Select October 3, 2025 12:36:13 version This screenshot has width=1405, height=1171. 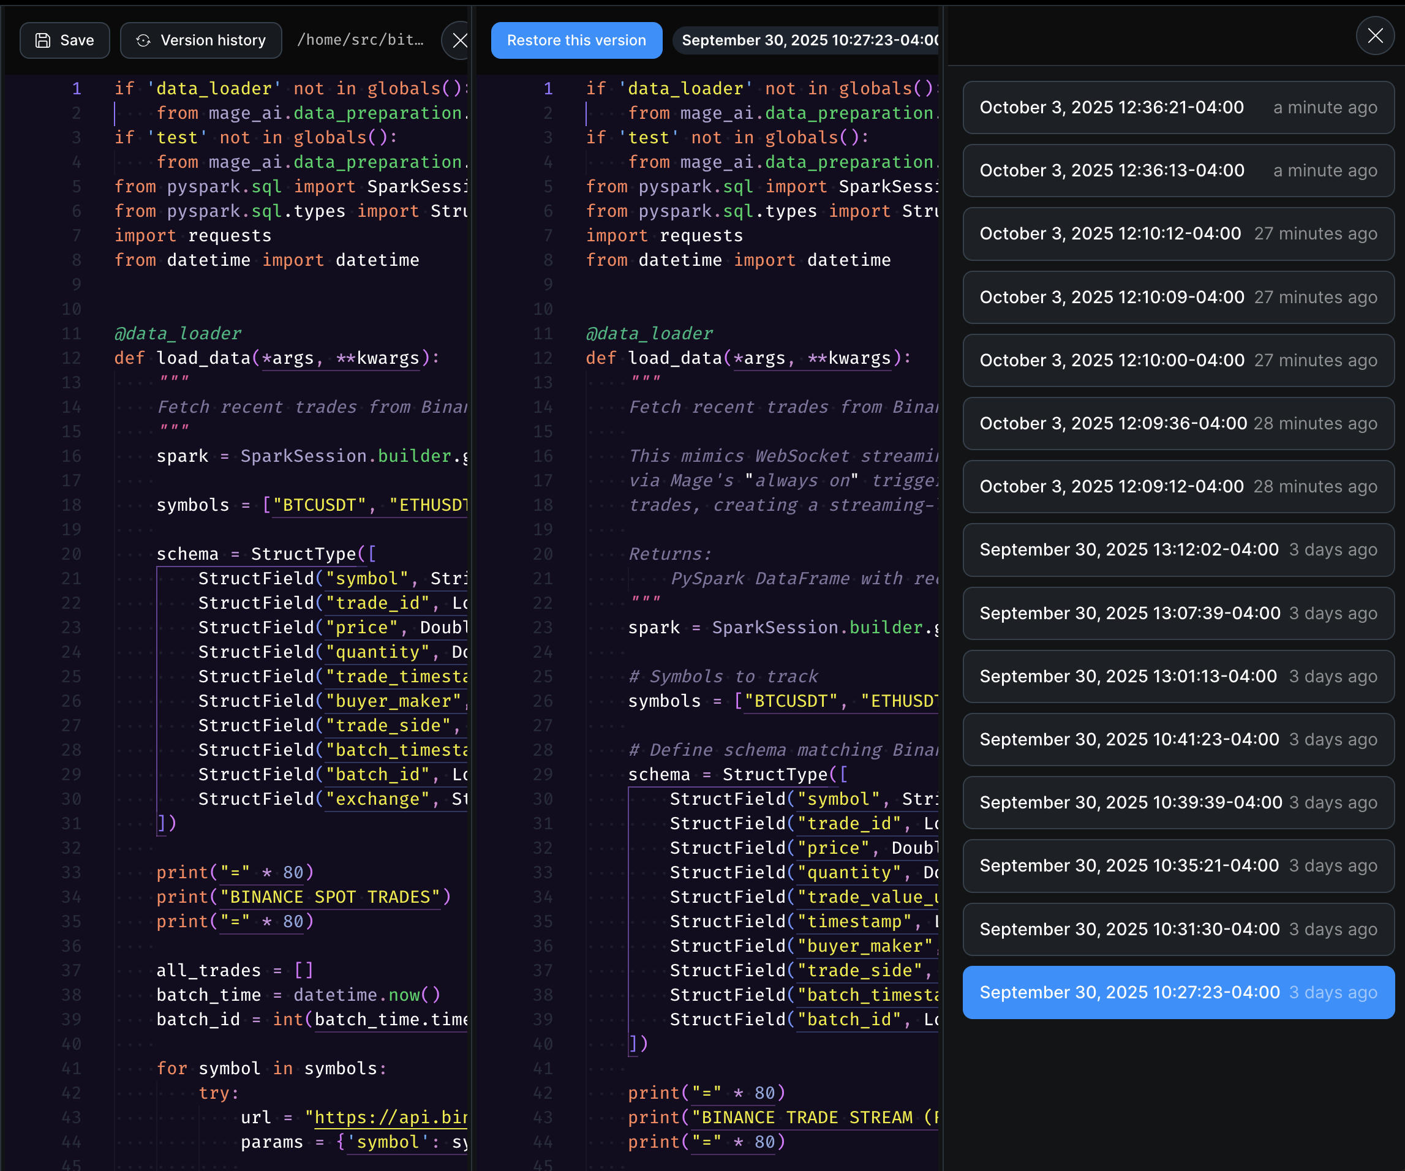click(x=1178, y=171)
